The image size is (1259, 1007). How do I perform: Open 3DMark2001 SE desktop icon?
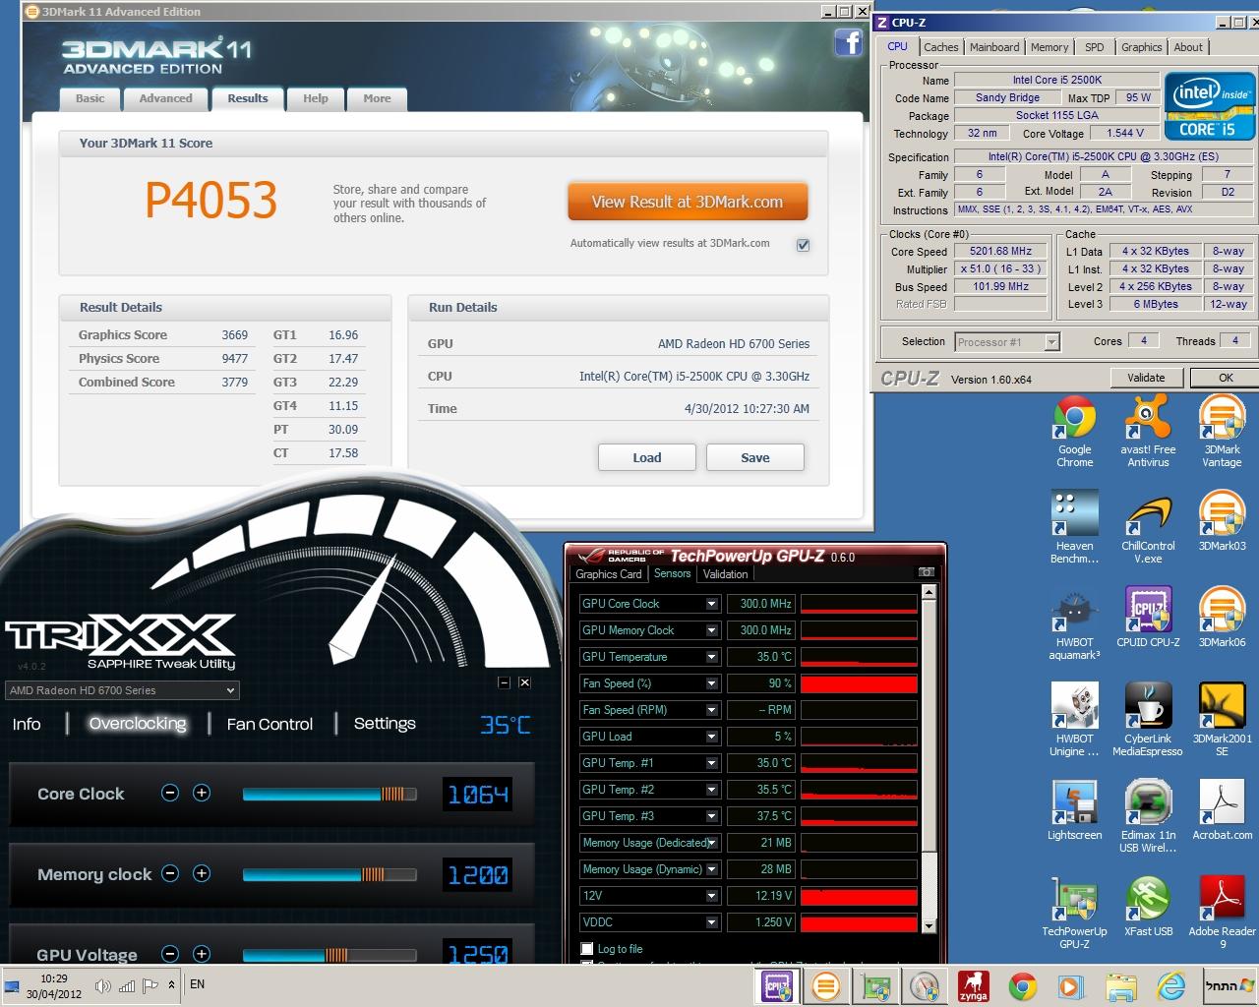(1222, 721)
